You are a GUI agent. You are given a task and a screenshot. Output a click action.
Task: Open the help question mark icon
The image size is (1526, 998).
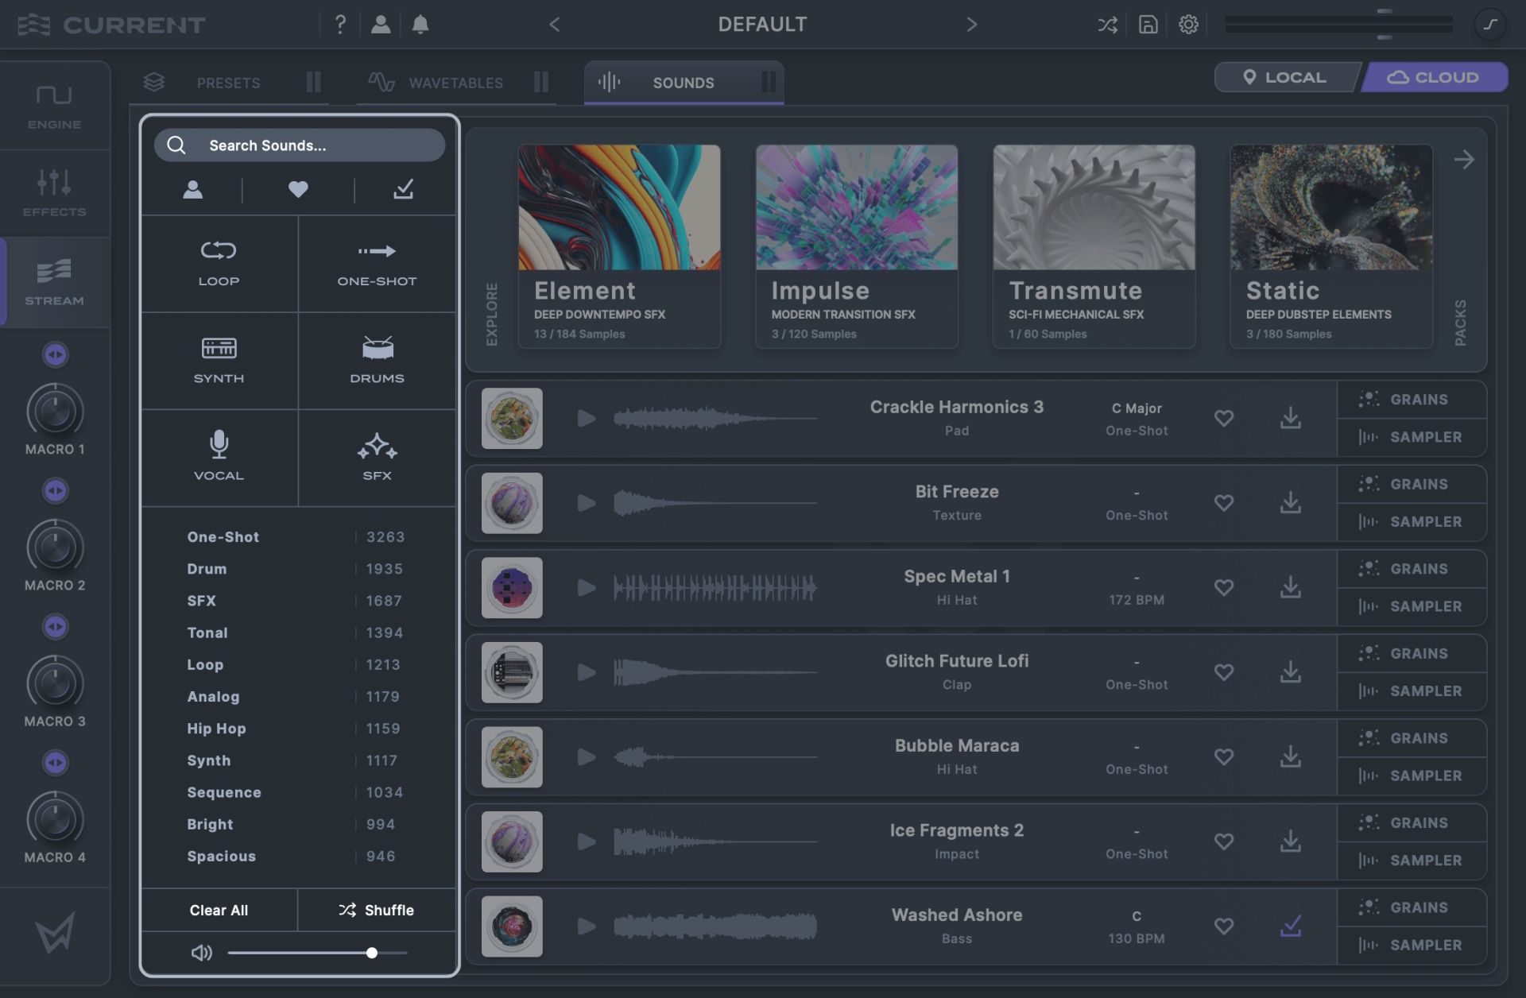[340, 25]
